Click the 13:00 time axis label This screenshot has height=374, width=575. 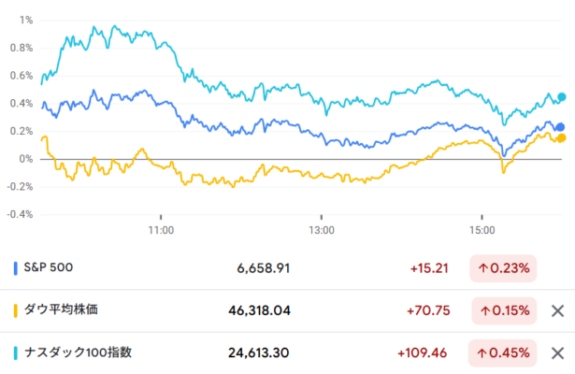click(x=322, y=229)
